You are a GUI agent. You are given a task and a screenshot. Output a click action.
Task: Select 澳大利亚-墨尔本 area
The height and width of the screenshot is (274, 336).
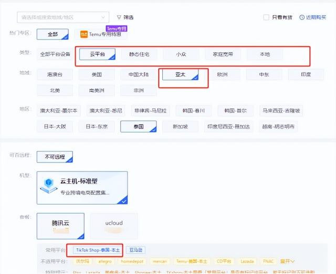(58, 110)
